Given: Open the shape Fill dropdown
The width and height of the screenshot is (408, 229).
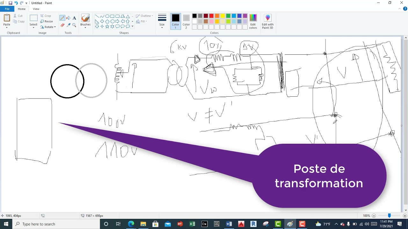Looking at the screenshot, I should [141, 21].
